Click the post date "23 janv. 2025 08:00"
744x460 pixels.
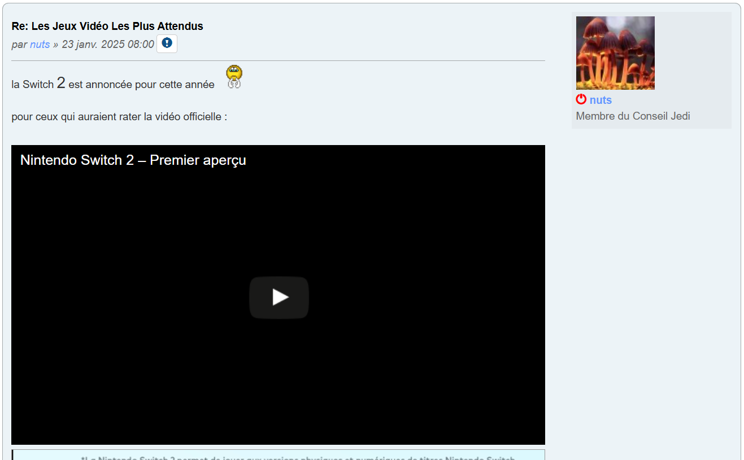pos(108,44)
